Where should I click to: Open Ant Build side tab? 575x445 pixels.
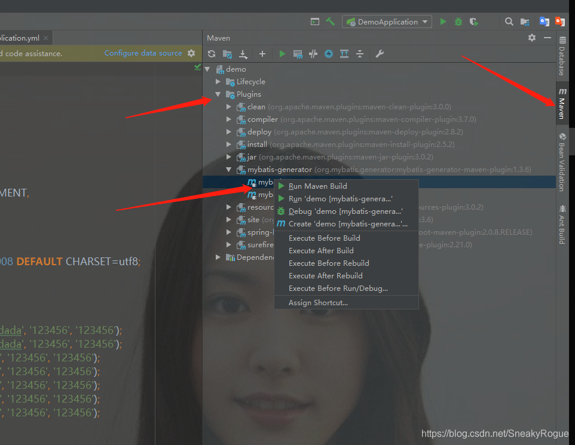tap(562, 225)
